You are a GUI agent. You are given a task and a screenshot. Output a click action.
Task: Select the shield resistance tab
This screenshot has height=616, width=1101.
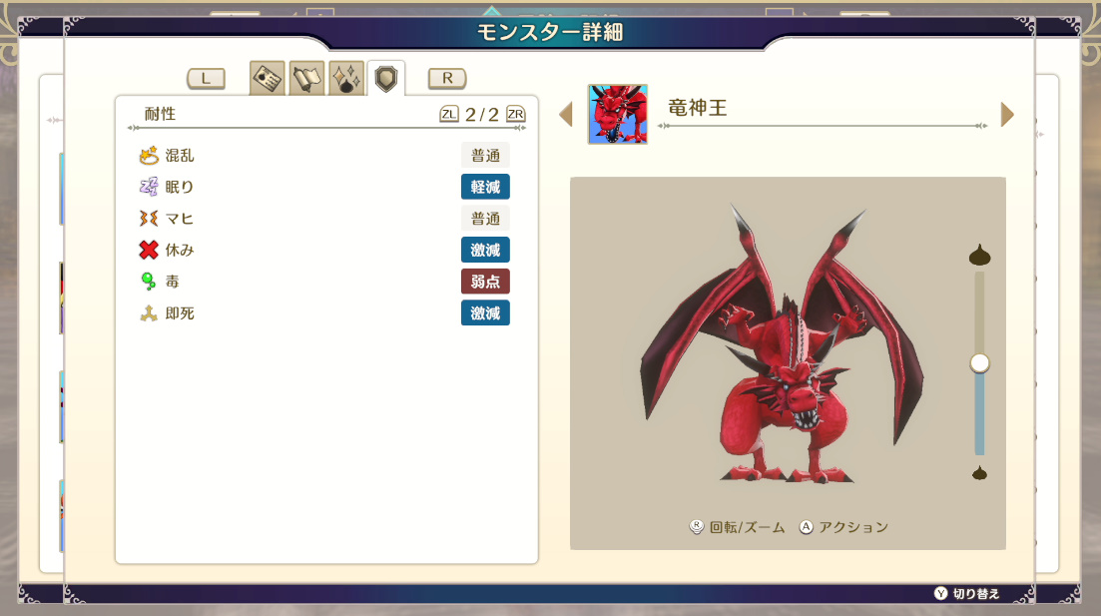tap(386, 78)
